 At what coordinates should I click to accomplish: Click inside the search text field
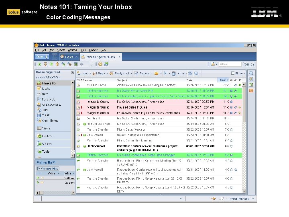230,64
